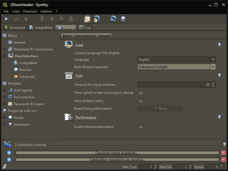Click the chart icon beside modules running
Screen dimensions: 228x171
point(8,144)
